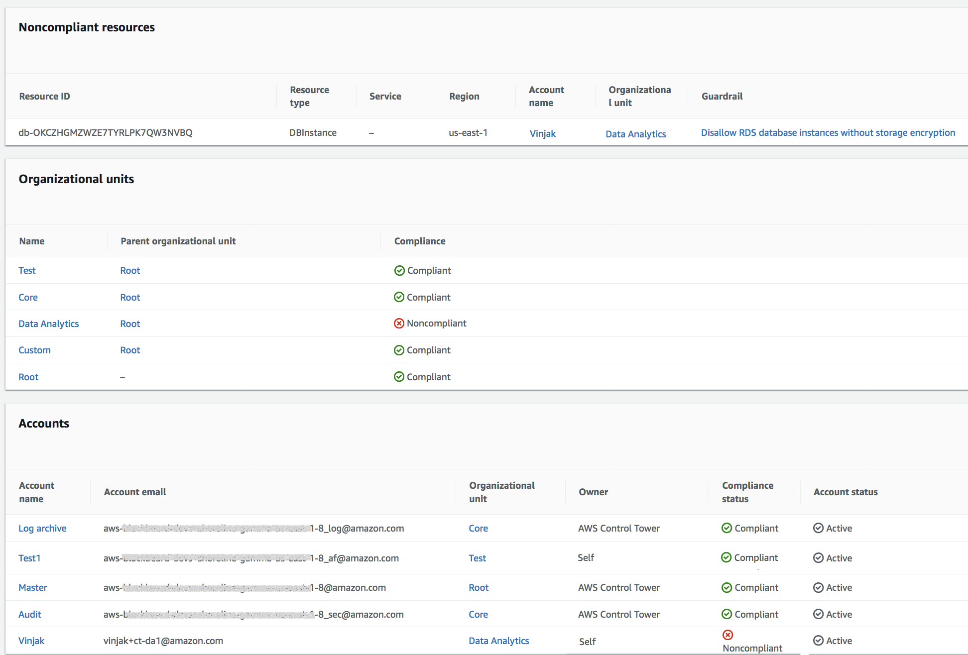The image size is (968, 655).
Task: Click the Active status icon for Master account
Action: tap(819, 587)
